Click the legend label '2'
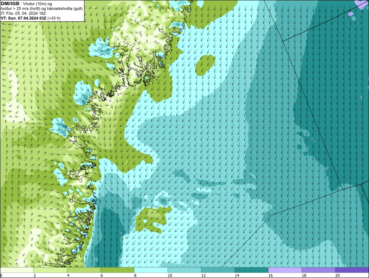 click(x=35, y=275)
